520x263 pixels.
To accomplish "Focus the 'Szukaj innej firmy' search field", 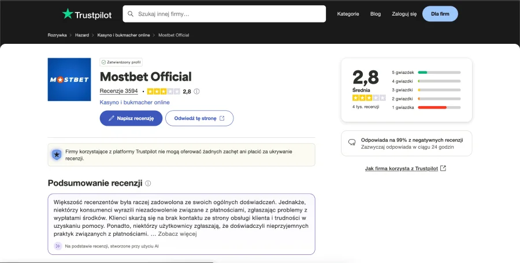I will [224, 14].
